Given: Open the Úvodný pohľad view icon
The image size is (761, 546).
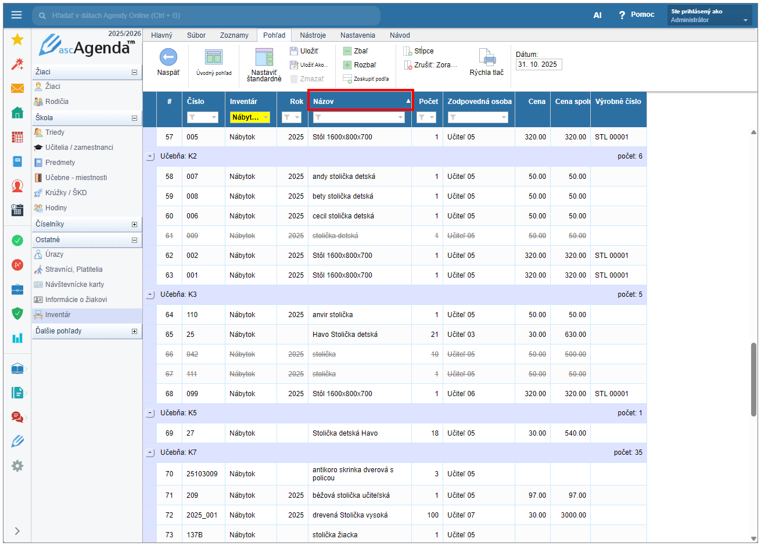Looking at the screenshot, I should (x=214, y=57).
